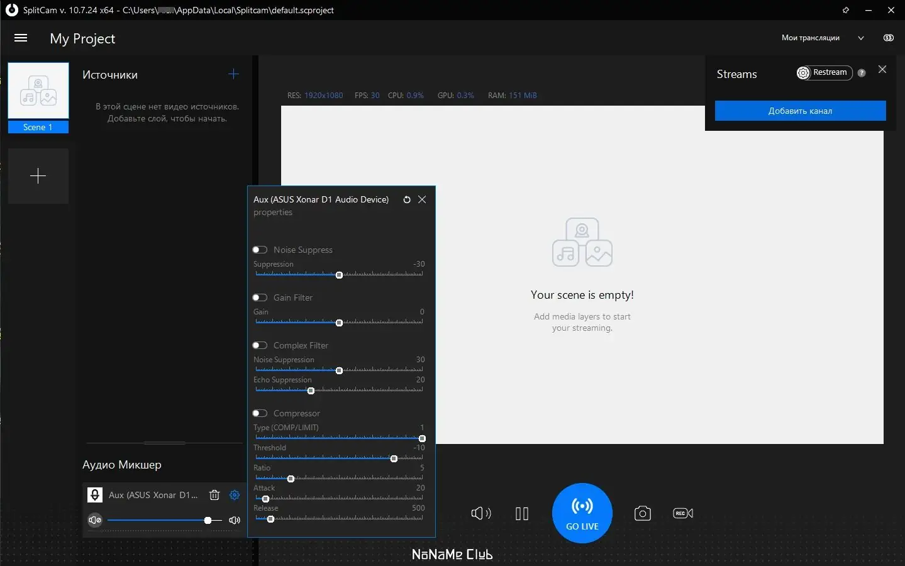Start recording with REC icon

[683, 513]
